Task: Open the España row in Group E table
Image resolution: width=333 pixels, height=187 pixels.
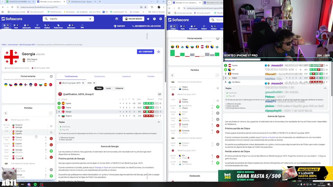Action: coord(110,103)
